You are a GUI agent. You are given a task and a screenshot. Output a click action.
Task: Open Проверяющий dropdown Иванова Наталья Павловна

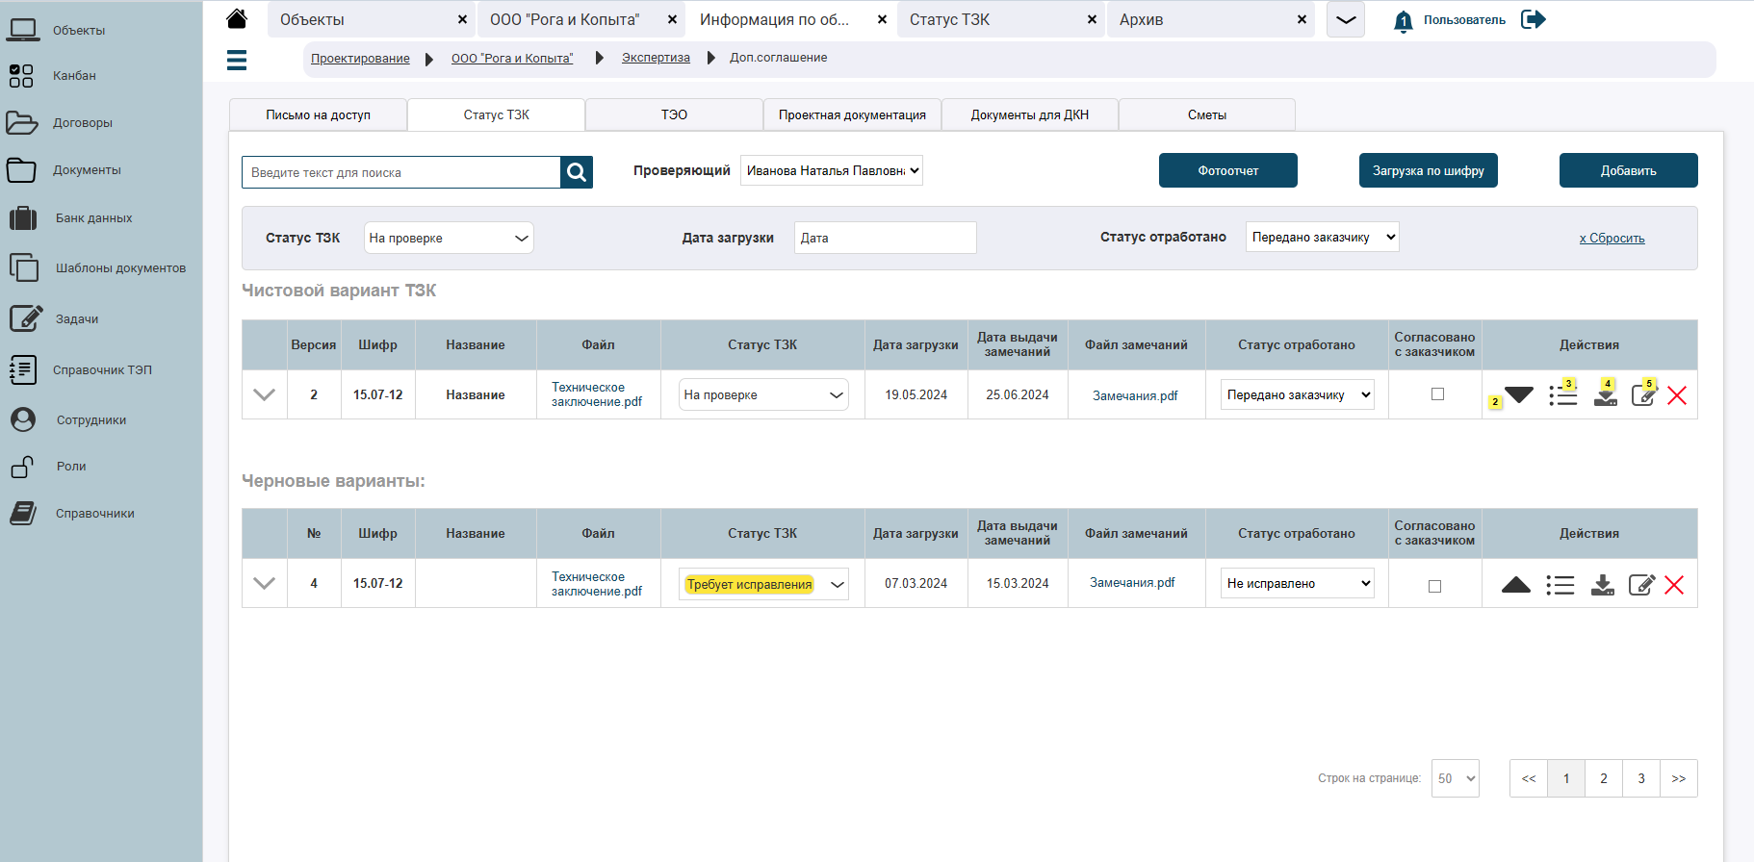(832, 170)
